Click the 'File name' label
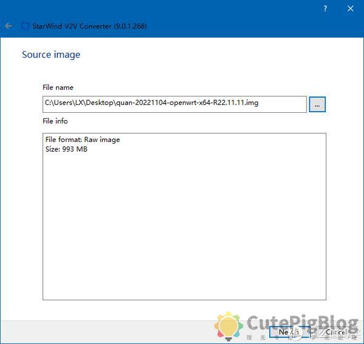The height and width of the screenshot is (344, 364). (58, 87)
